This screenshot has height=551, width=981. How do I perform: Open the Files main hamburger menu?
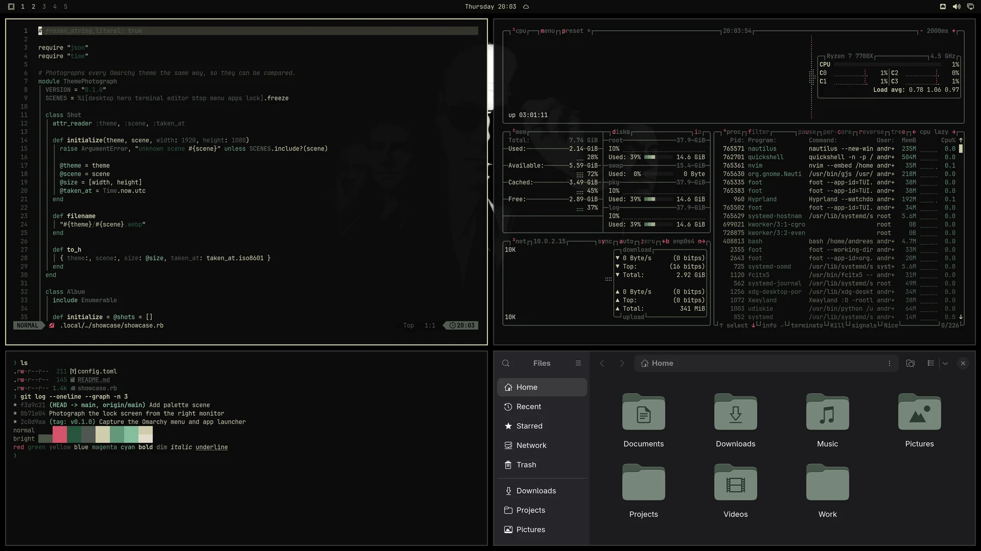coord(578,363)
